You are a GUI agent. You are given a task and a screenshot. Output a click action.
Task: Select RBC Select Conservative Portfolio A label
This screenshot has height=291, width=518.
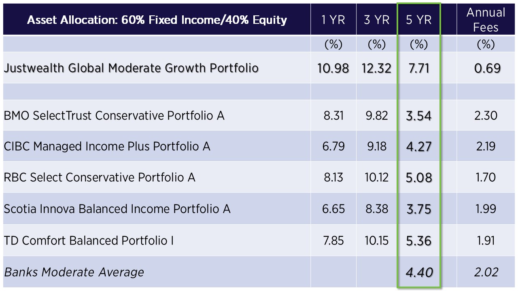(100, 177)
